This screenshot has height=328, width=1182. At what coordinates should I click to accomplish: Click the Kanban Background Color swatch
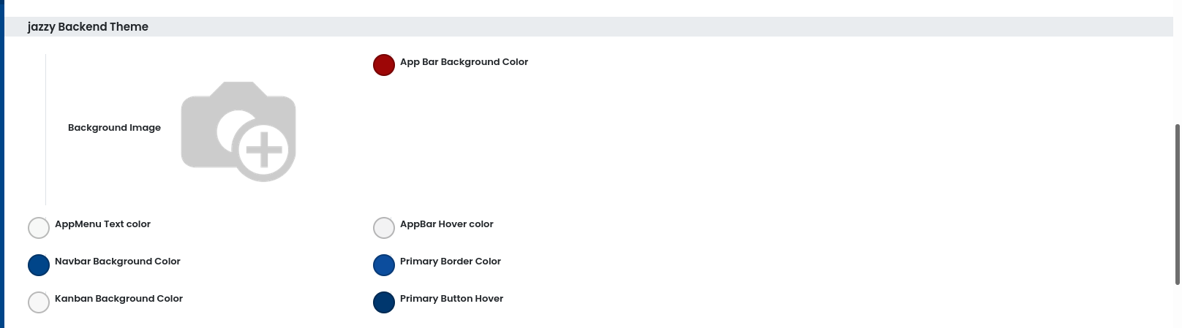pyautogui.click(x=39, y=302)
